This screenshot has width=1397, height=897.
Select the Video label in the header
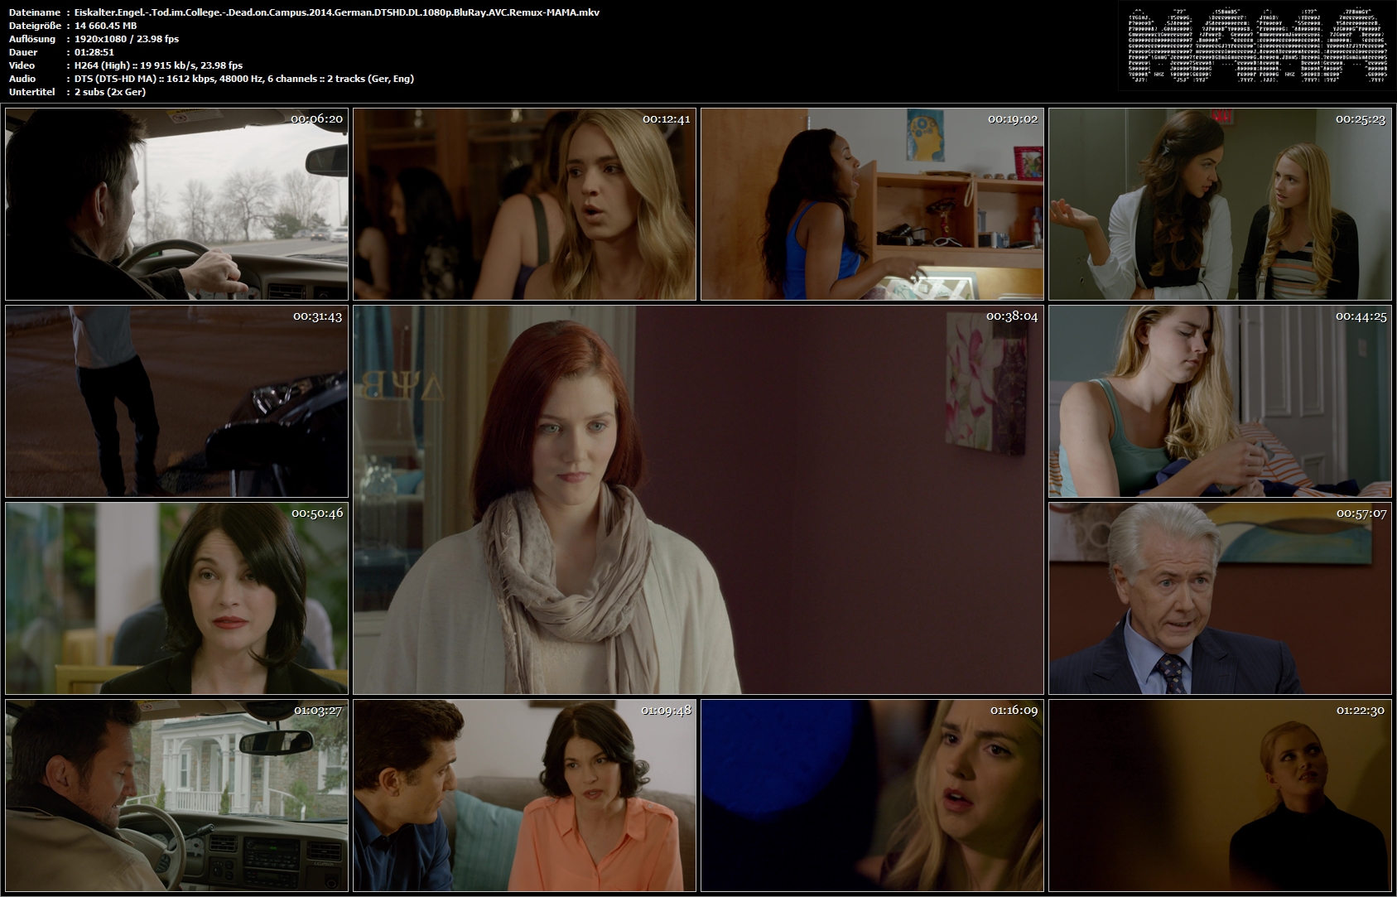[x=22, y=65]
